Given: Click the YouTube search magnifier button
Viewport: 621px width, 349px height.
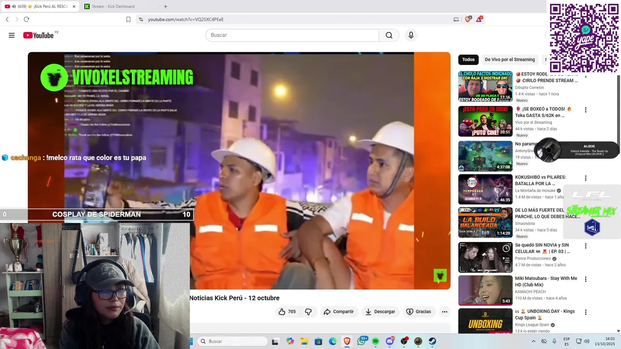Looking at the screenshot, I should click(389, 35).
